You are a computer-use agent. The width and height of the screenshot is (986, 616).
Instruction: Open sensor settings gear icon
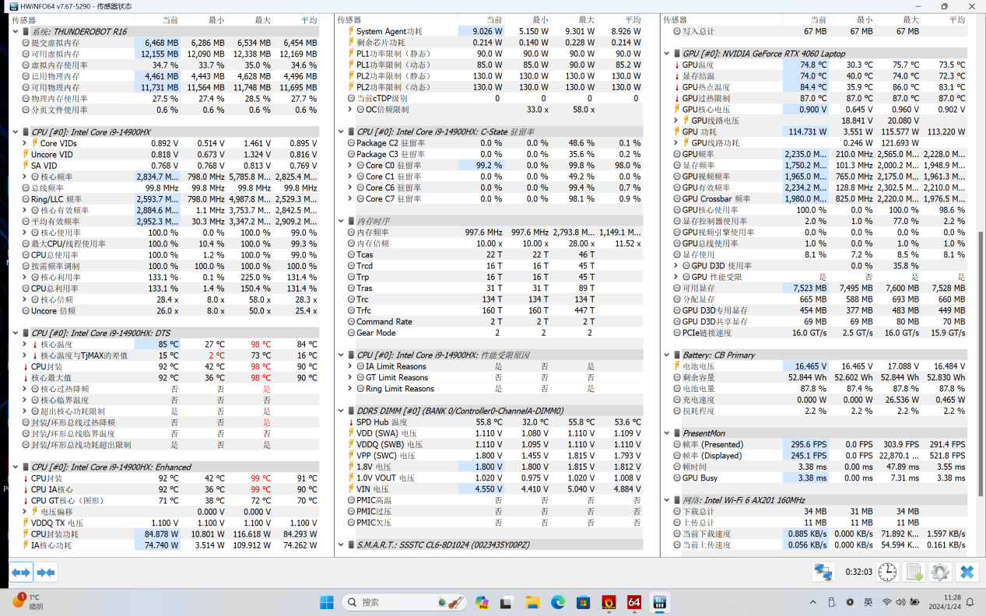tap(940, 572)
